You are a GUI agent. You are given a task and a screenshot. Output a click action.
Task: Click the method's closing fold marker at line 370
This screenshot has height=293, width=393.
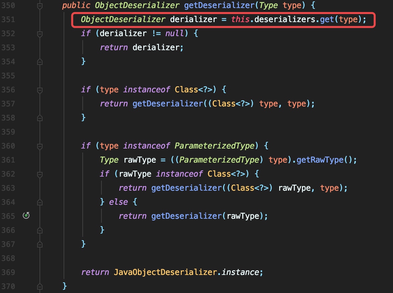(x=40, y=286)
